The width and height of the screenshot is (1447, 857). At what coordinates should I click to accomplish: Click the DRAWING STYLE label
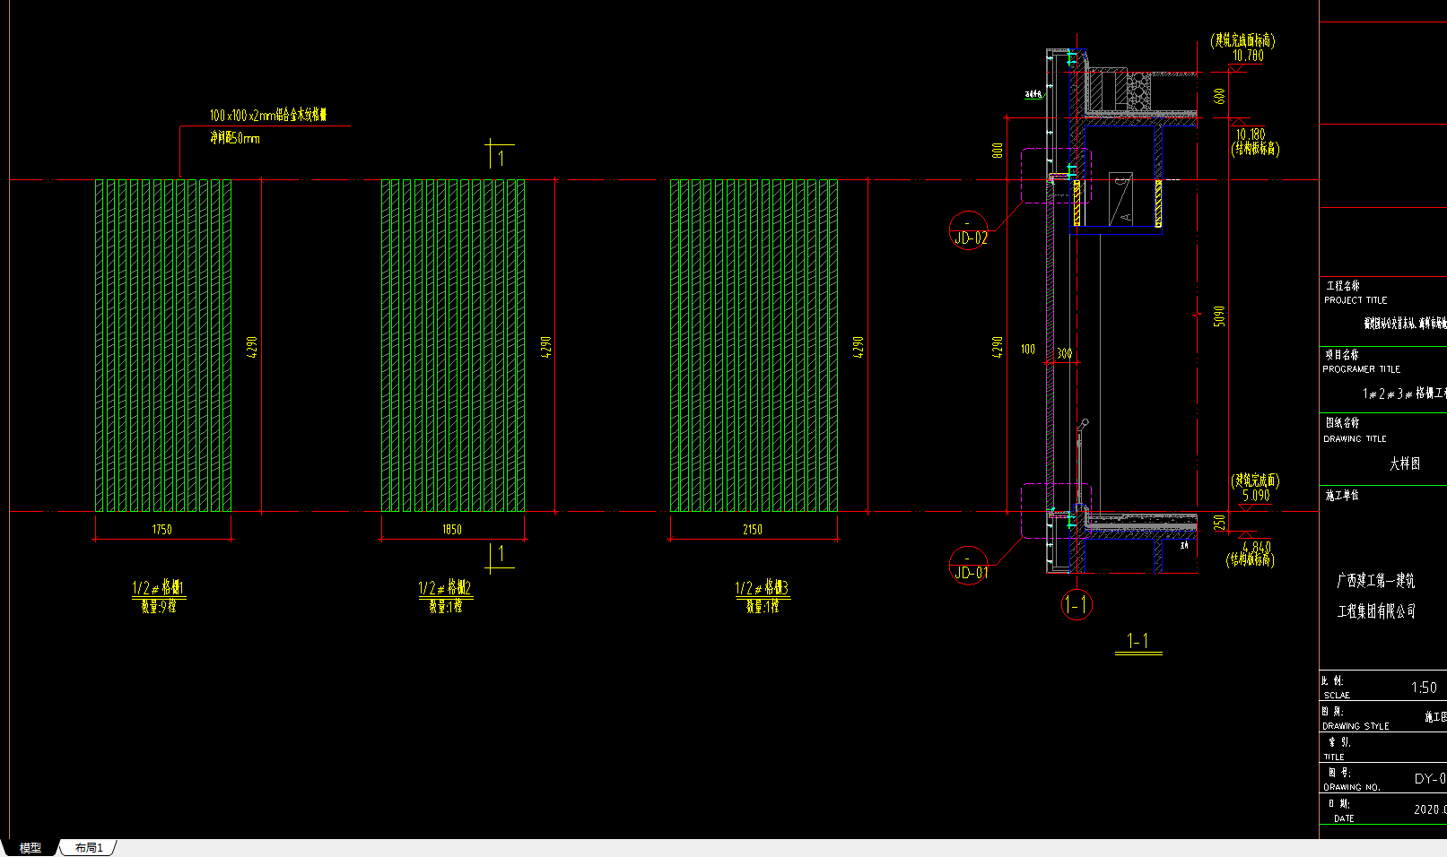click(x=1355, y=726)
